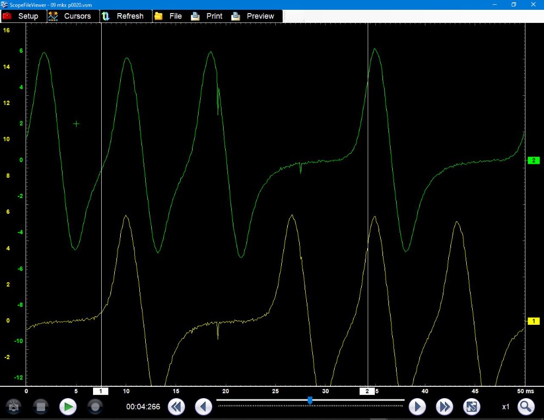Select the green channel 2 marker
The image size is (544, 420).
click(533, 160)
